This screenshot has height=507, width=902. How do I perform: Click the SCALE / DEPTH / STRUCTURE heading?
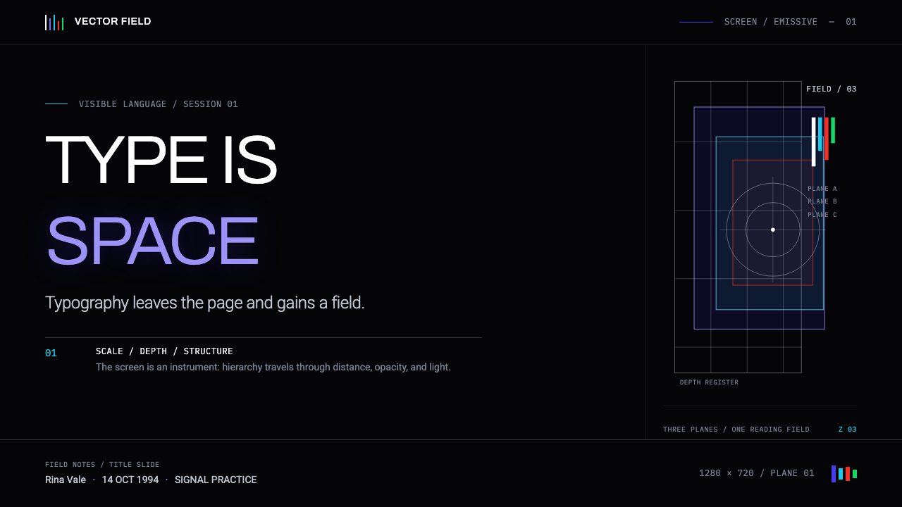coord(164,351)
